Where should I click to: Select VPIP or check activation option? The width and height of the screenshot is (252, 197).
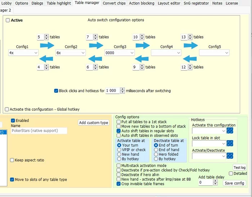(x=119, y=150)
